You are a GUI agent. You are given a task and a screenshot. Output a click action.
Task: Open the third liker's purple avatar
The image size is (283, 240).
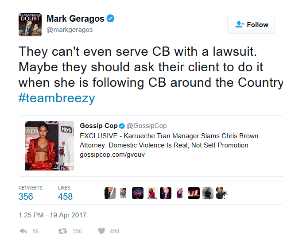[x=138, y=193]
